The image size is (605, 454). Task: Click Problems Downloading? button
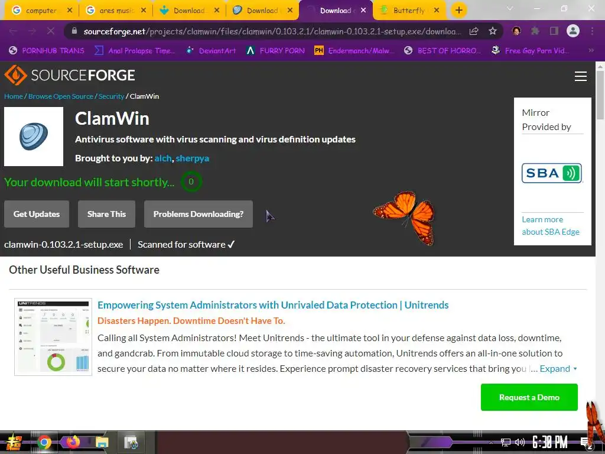point(199,214)
